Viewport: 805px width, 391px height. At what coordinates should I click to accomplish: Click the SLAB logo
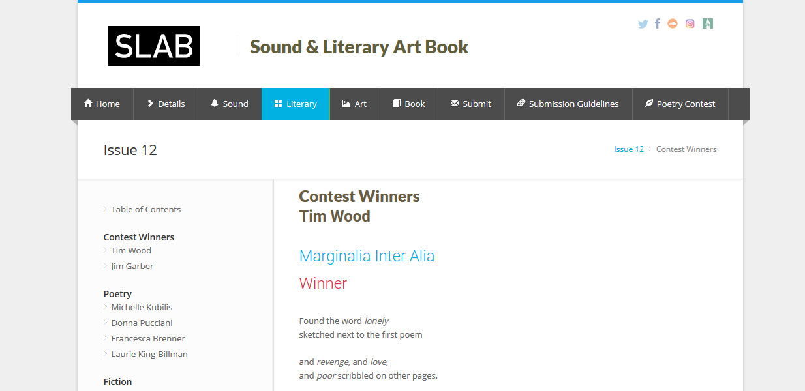pyautogui.click(x=154, y=46)
